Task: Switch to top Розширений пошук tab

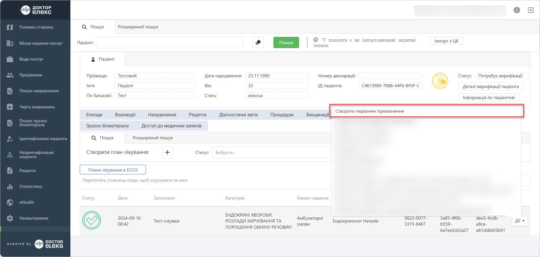Action: point(138,27)
